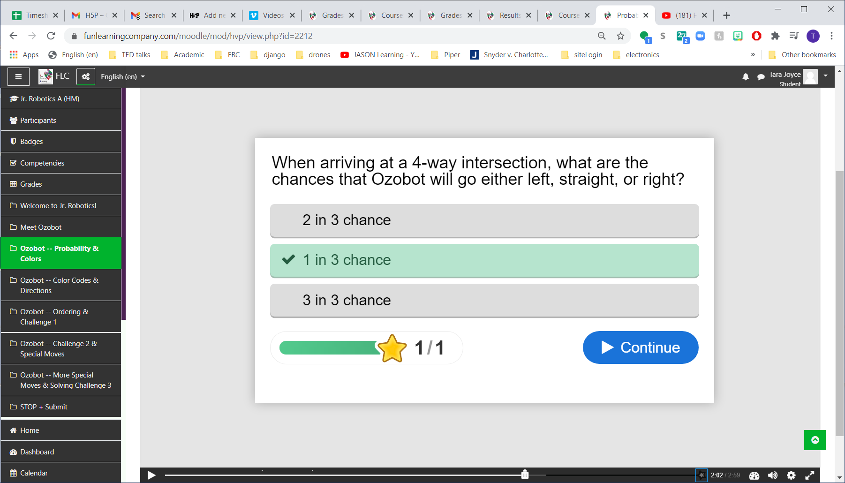Screen dimensions: 845x483
Task: Open the notifications bell icon
Action: click(x=746, y=77)
